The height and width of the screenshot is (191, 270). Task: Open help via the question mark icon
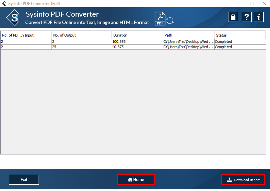tap(246, 17)
